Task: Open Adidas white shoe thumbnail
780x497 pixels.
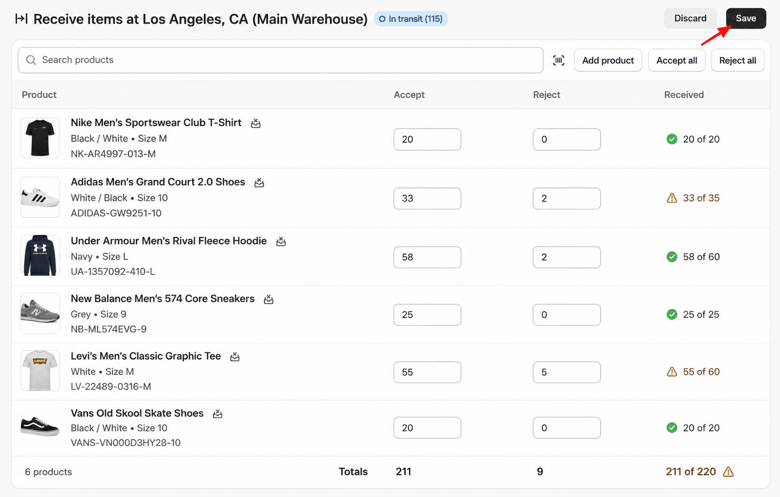Action: point(40,197)
